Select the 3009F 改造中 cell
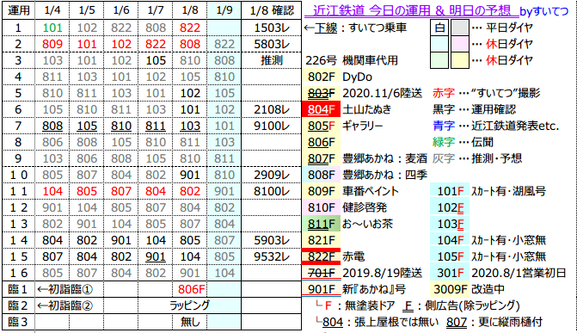This screenshot has height=333, width=577. [x=450, y=289]
